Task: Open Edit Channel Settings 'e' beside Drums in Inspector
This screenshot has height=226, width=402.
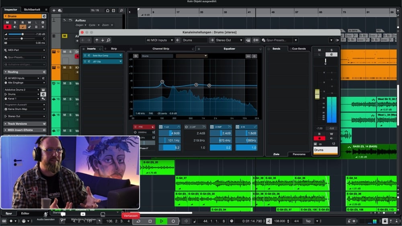Action: tap(44, 16)
